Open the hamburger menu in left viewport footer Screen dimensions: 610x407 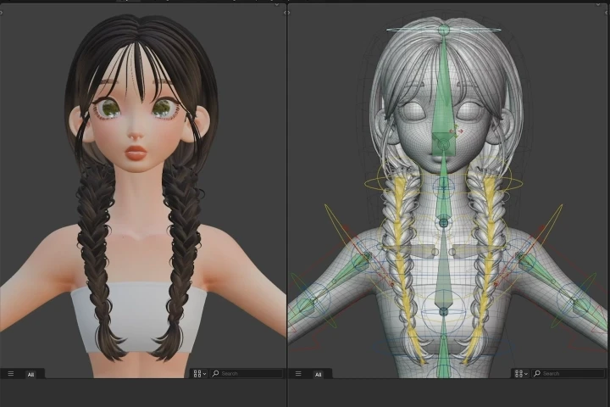(x=11, y=373)
